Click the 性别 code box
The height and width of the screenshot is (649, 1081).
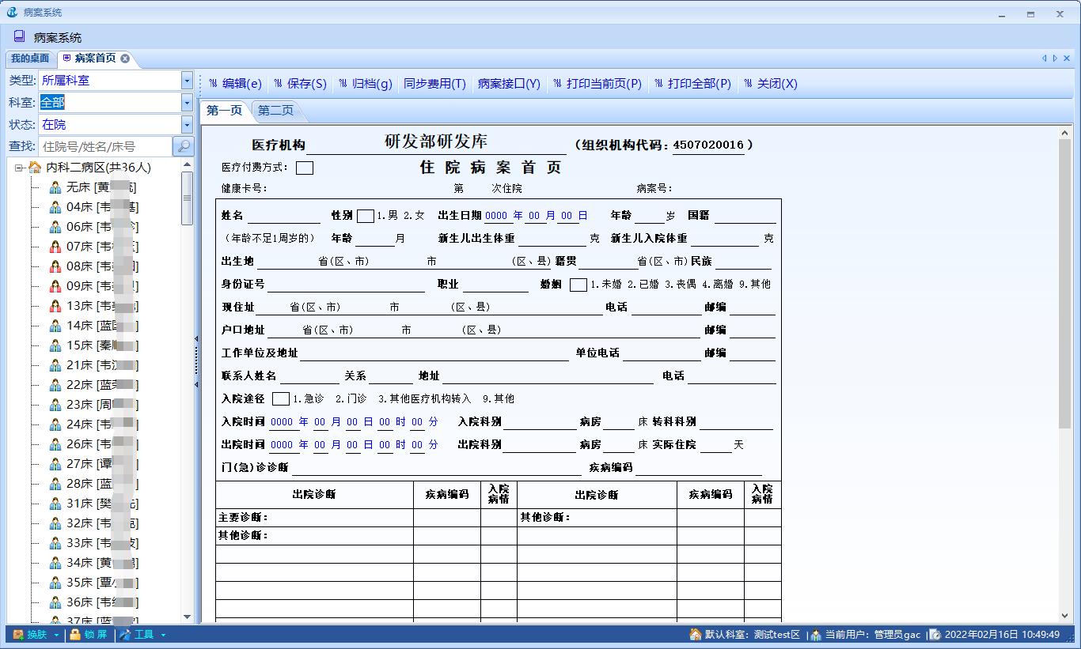(x=365, y=215)
